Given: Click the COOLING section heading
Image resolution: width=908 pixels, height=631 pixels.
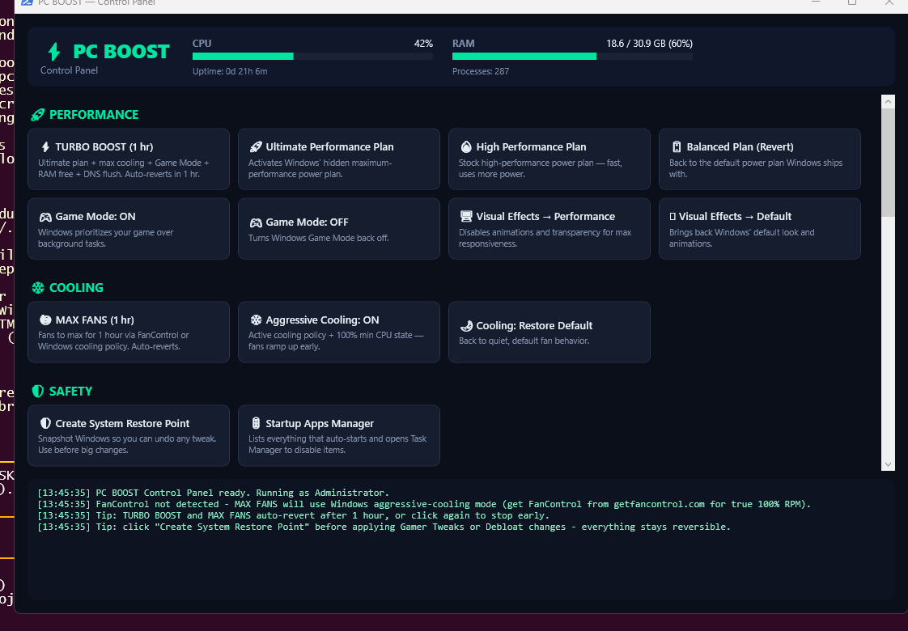Looking at the screenshot, I should pos(76,288).
